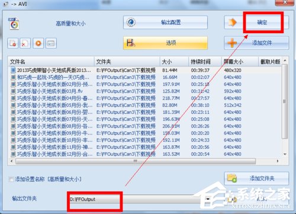Click duration value 00:02:07

tap(200, 77)
